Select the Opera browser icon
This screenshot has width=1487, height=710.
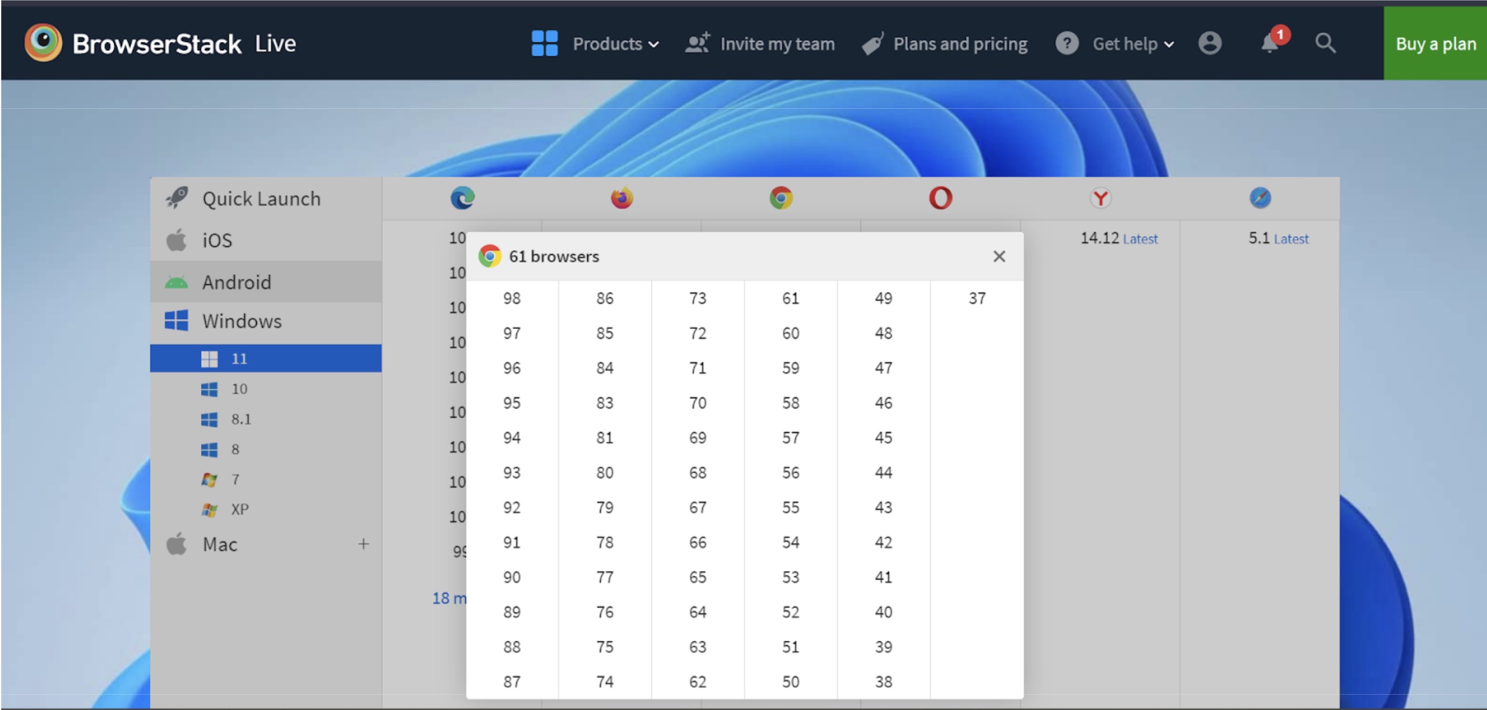(x=941, y=198)
